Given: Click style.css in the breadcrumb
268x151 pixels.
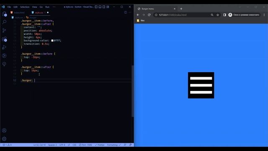Looking at the screenshot, I should [19, 18].
